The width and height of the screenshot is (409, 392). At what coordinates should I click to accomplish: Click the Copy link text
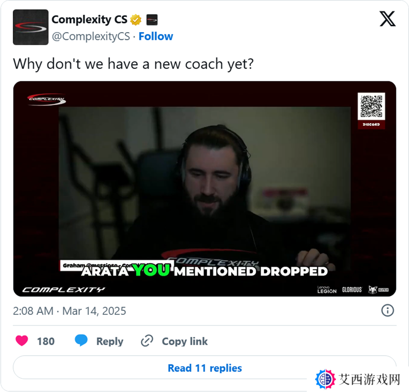[x=185, y=341]
